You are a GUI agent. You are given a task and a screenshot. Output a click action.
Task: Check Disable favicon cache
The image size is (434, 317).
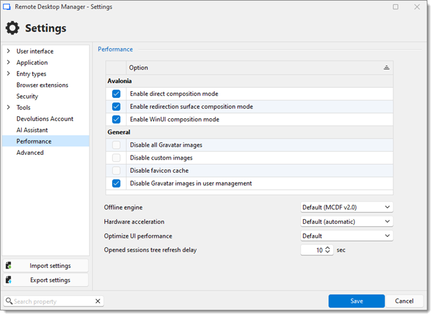point(116,171)
